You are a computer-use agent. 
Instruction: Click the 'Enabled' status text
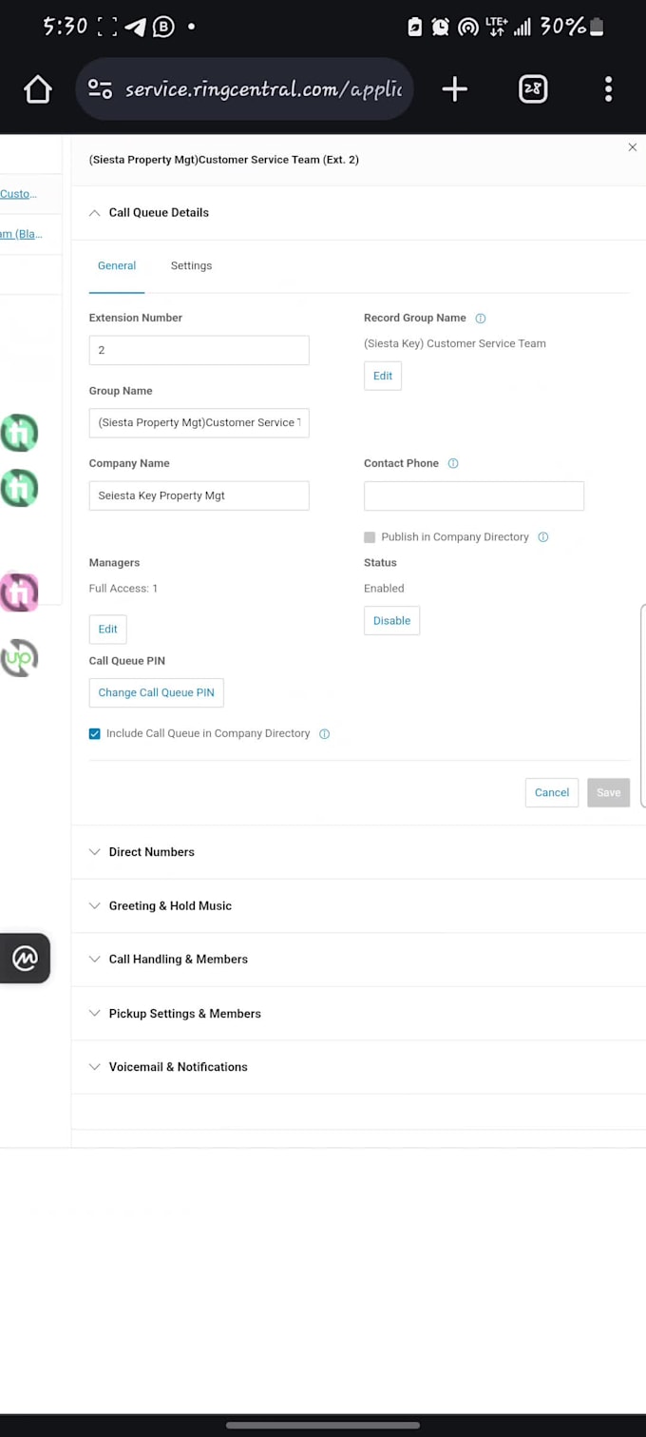coord(384,589)
